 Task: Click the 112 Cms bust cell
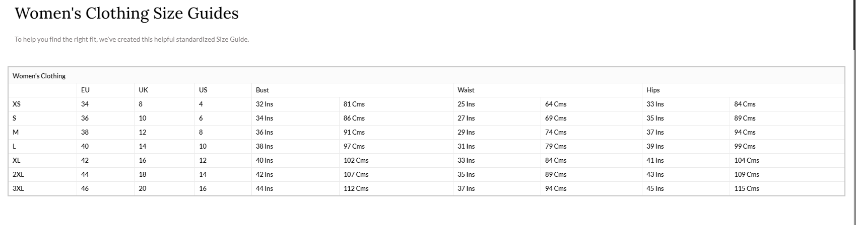[356, 188]
